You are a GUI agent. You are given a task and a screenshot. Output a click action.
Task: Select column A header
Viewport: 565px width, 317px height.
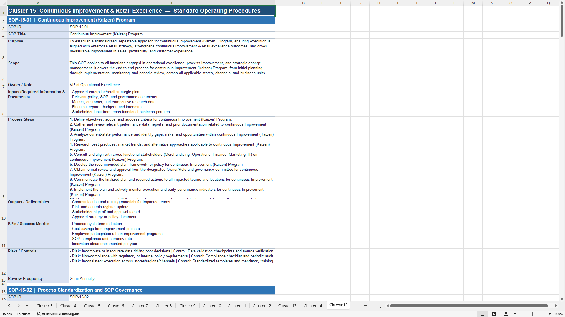(38, 3)
